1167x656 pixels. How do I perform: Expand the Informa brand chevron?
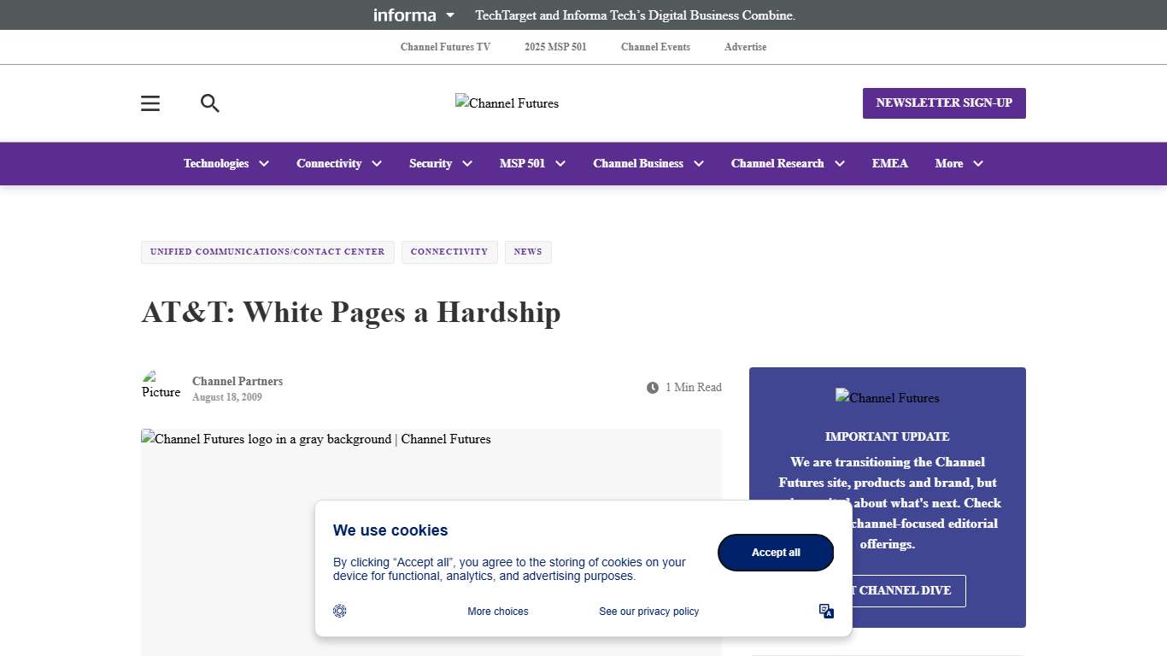451,15
